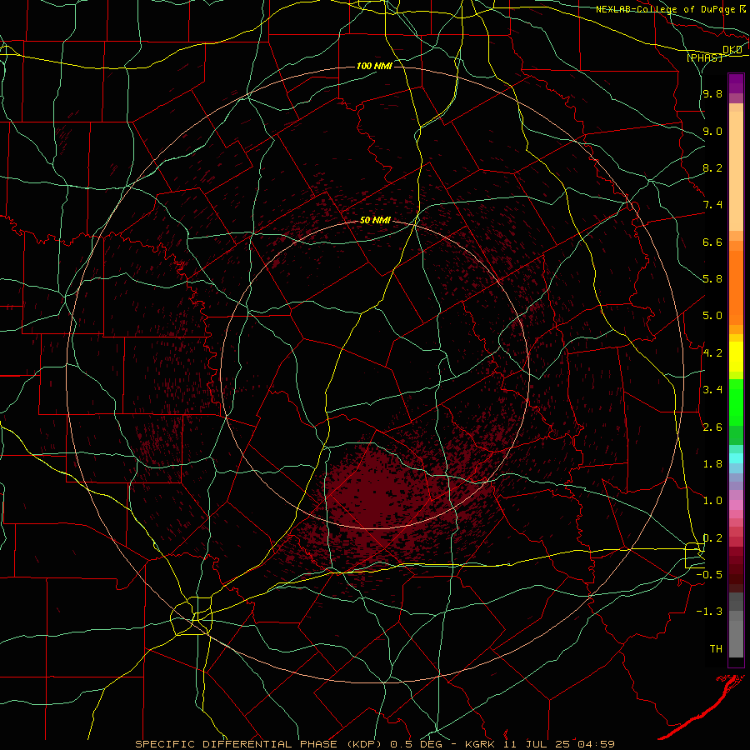Click the '8.2' scale value
The width and height of the screenshot is (750, 750).
[x=712, y=167]
